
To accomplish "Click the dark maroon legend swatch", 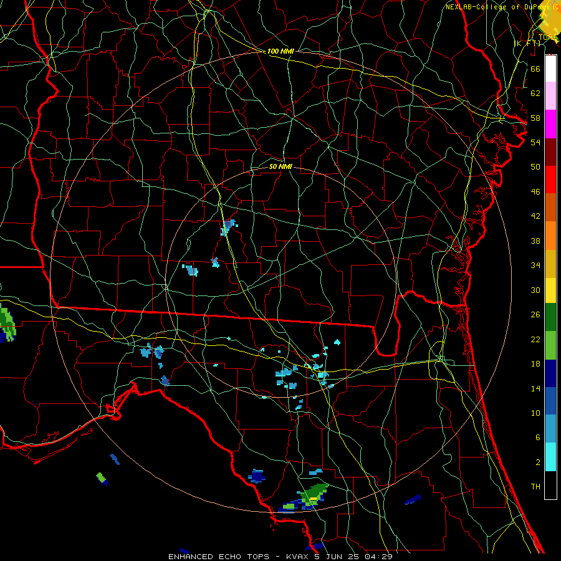I will click(x=550, y=152).
